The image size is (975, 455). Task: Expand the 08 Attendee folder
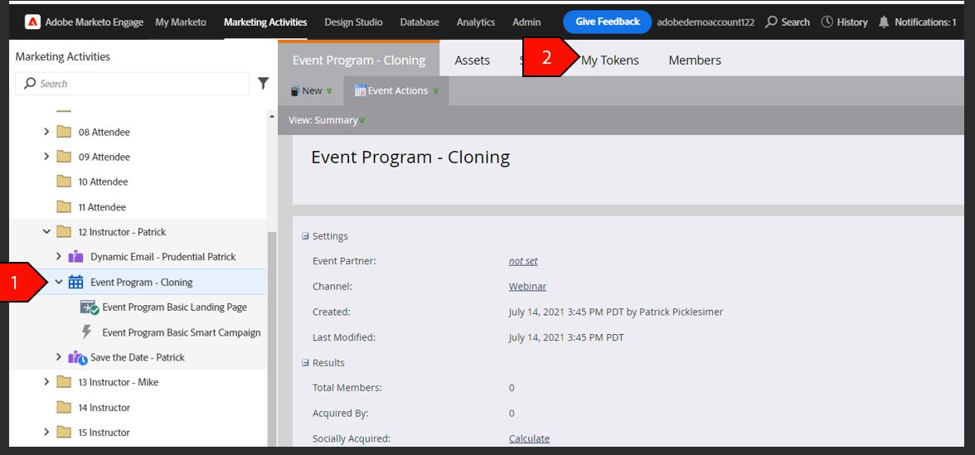(x=46, y=132)
